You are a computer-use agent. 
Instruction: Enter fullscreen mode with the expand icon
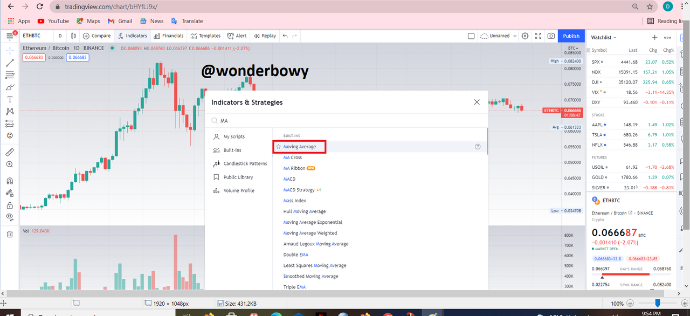click(538, 36)
